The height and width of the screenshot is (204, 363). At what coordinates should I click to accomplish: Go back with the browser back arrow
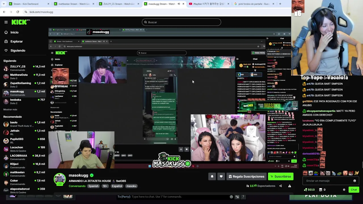[x=4, y=12]
